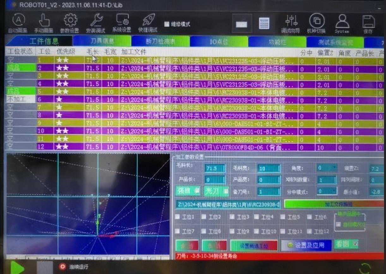Switch to 刀具信息 tab
The image size is (386, 274).
click(102, 41)
